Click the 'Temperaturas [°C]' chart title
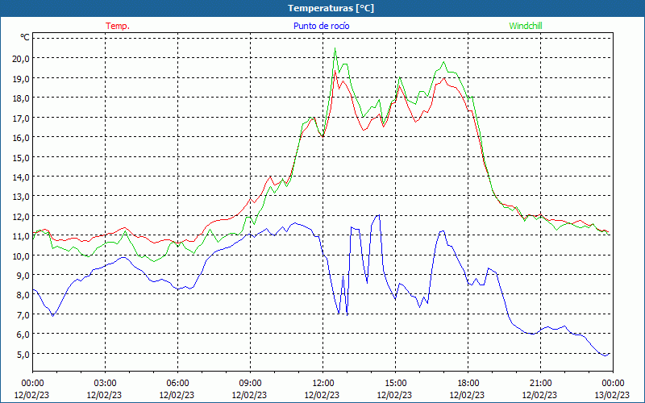Viewport: 645px width, 403px height. click(x=331, y=8)
